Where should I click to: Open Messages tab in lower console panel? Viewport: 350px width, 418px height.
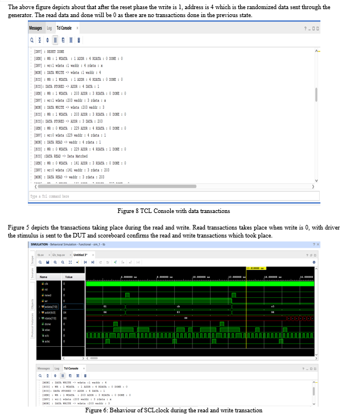(44, 368)
